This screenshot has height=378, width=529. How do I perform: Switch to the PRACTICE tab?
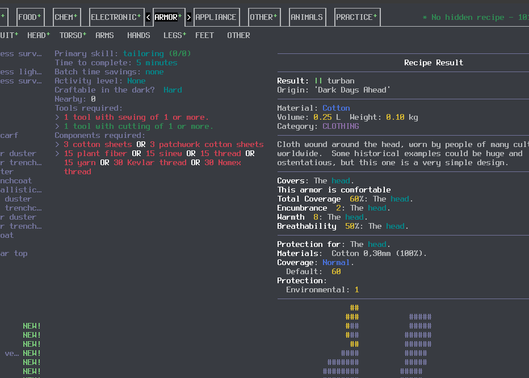click(x=355, y=16)
